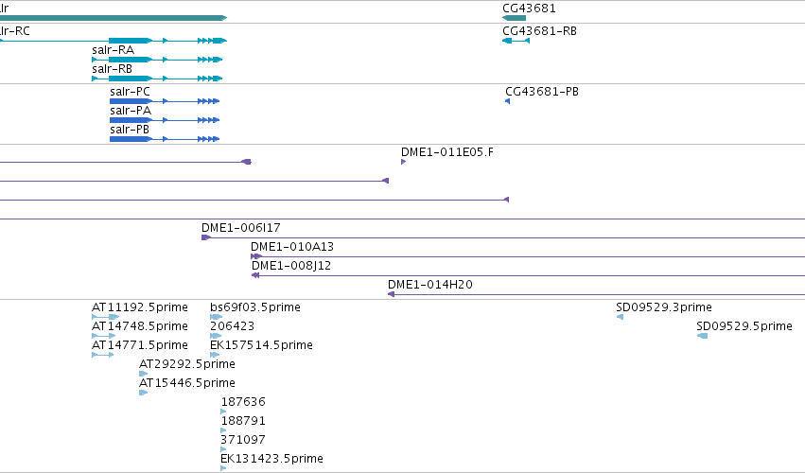Select the SD09529.3prime EST arrow
805x473 pixels.
pos(620,317)
